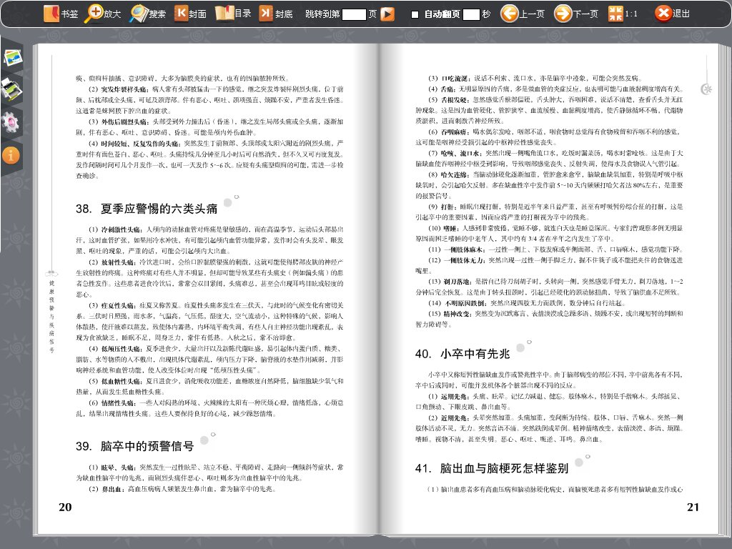Enable the 自动翻页 auto-flip checkbox
Viewport: 732px width, 549px height.
click(x=415, y=14)
